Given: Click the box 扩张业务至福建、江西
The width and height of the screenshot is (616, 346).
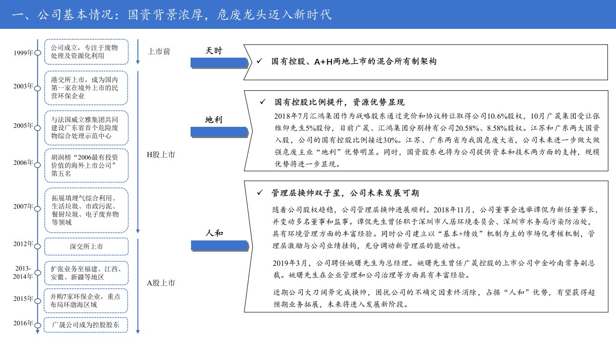Looking at the screenshot, I should (x=86, y=273).
